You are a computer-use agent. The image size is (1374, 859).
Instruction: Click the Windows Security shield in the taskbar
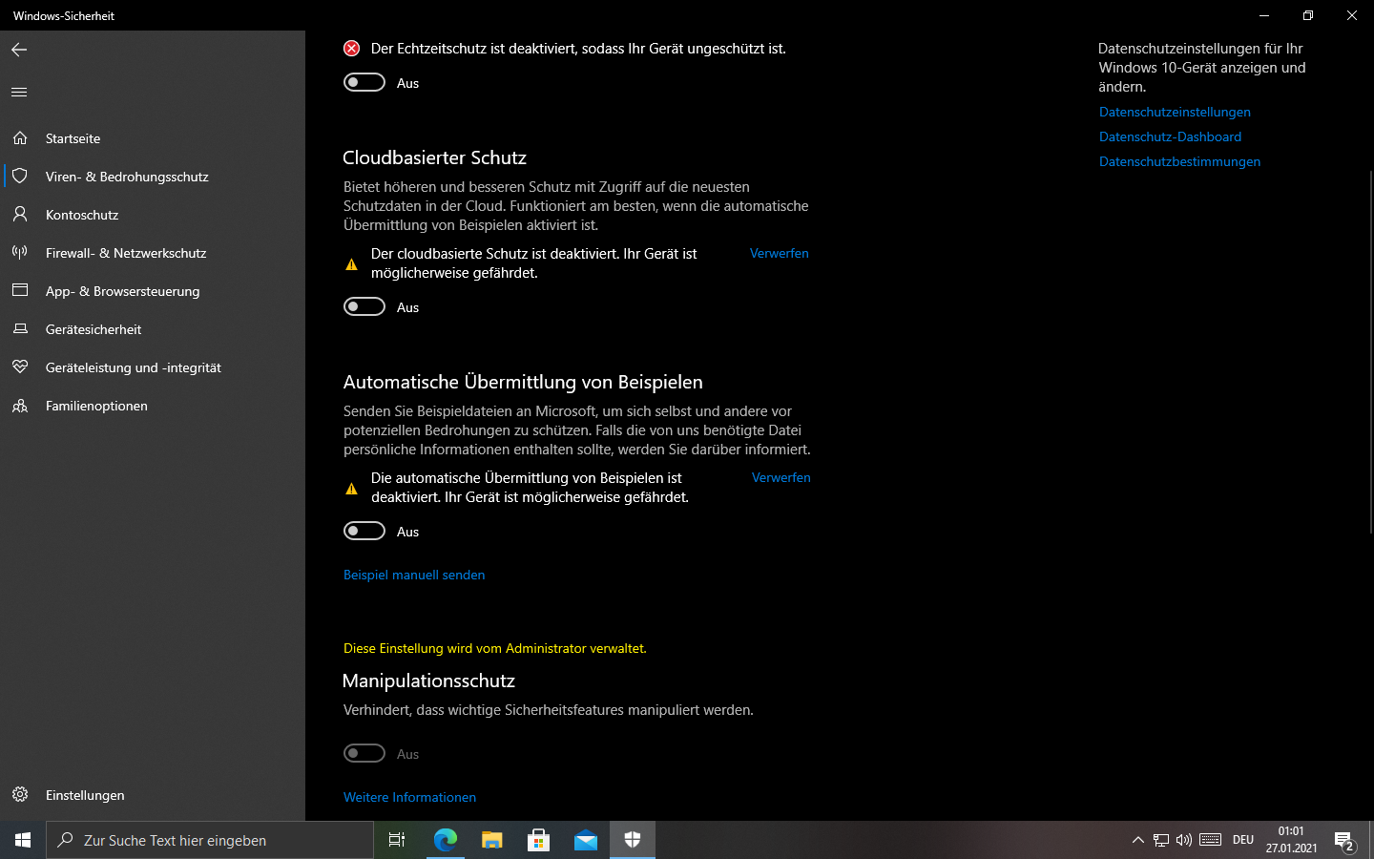pyautogui.click(x=633, y=840)
